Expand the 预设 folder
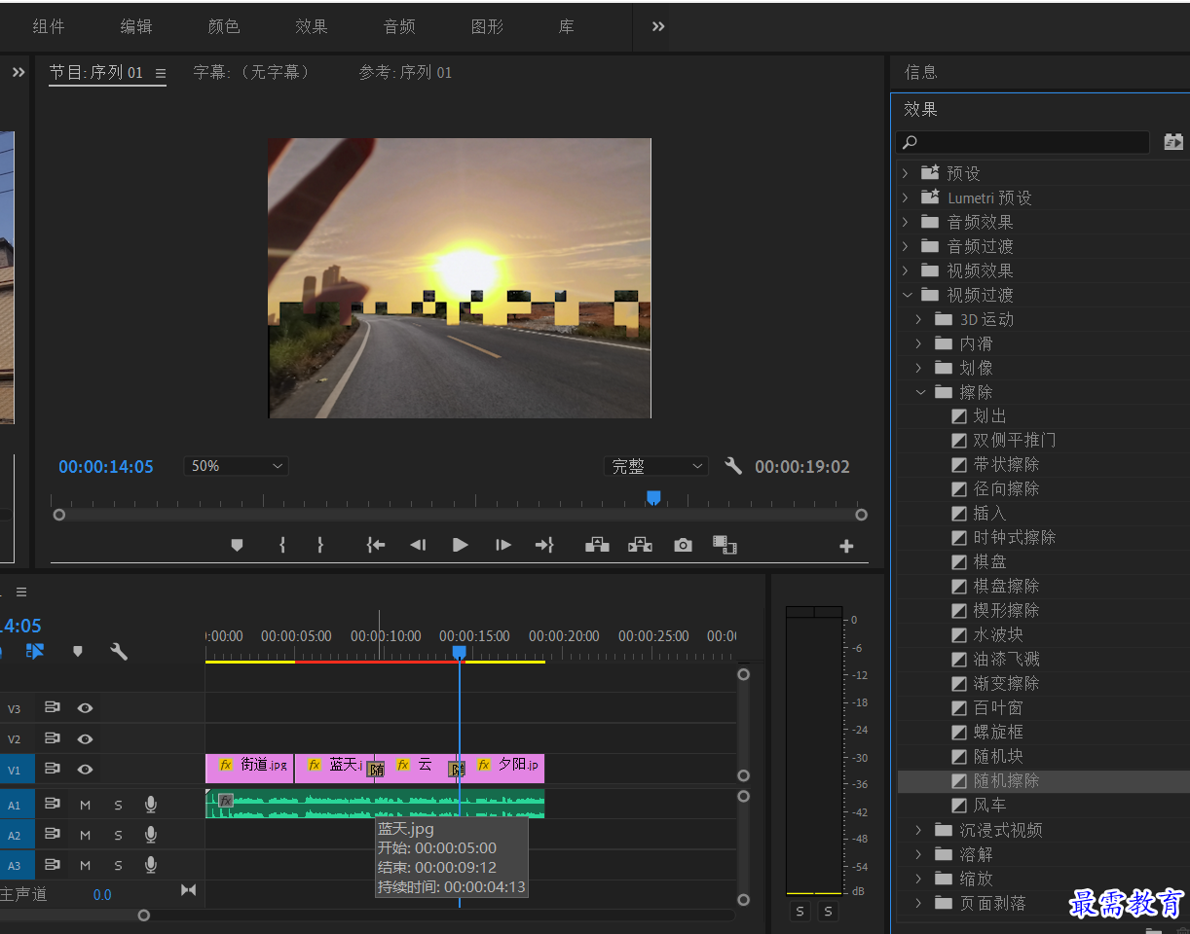 point(905,173)
